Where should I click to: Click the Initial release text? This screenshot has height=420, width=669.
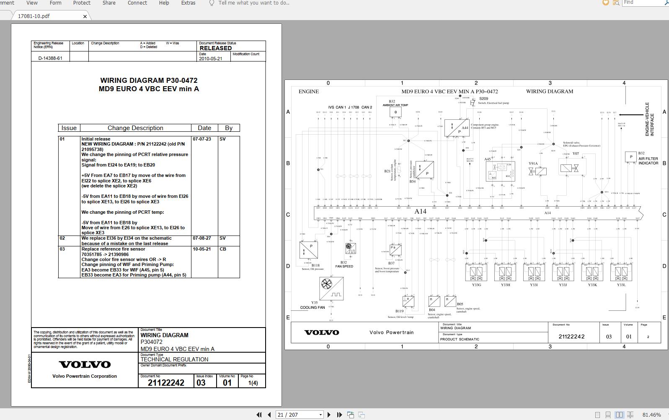96,139
